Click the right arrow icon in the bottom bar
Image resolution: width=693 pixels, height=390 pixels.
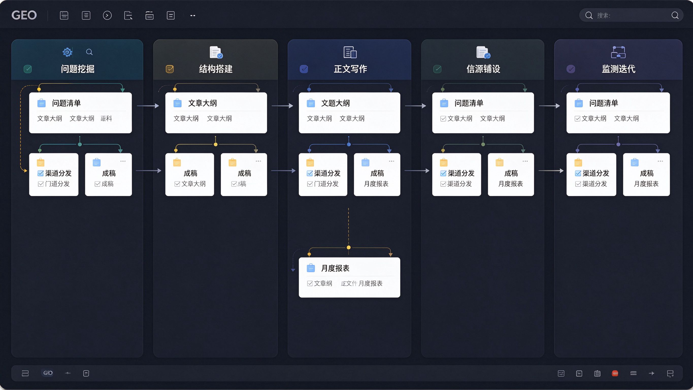(651, 373)
